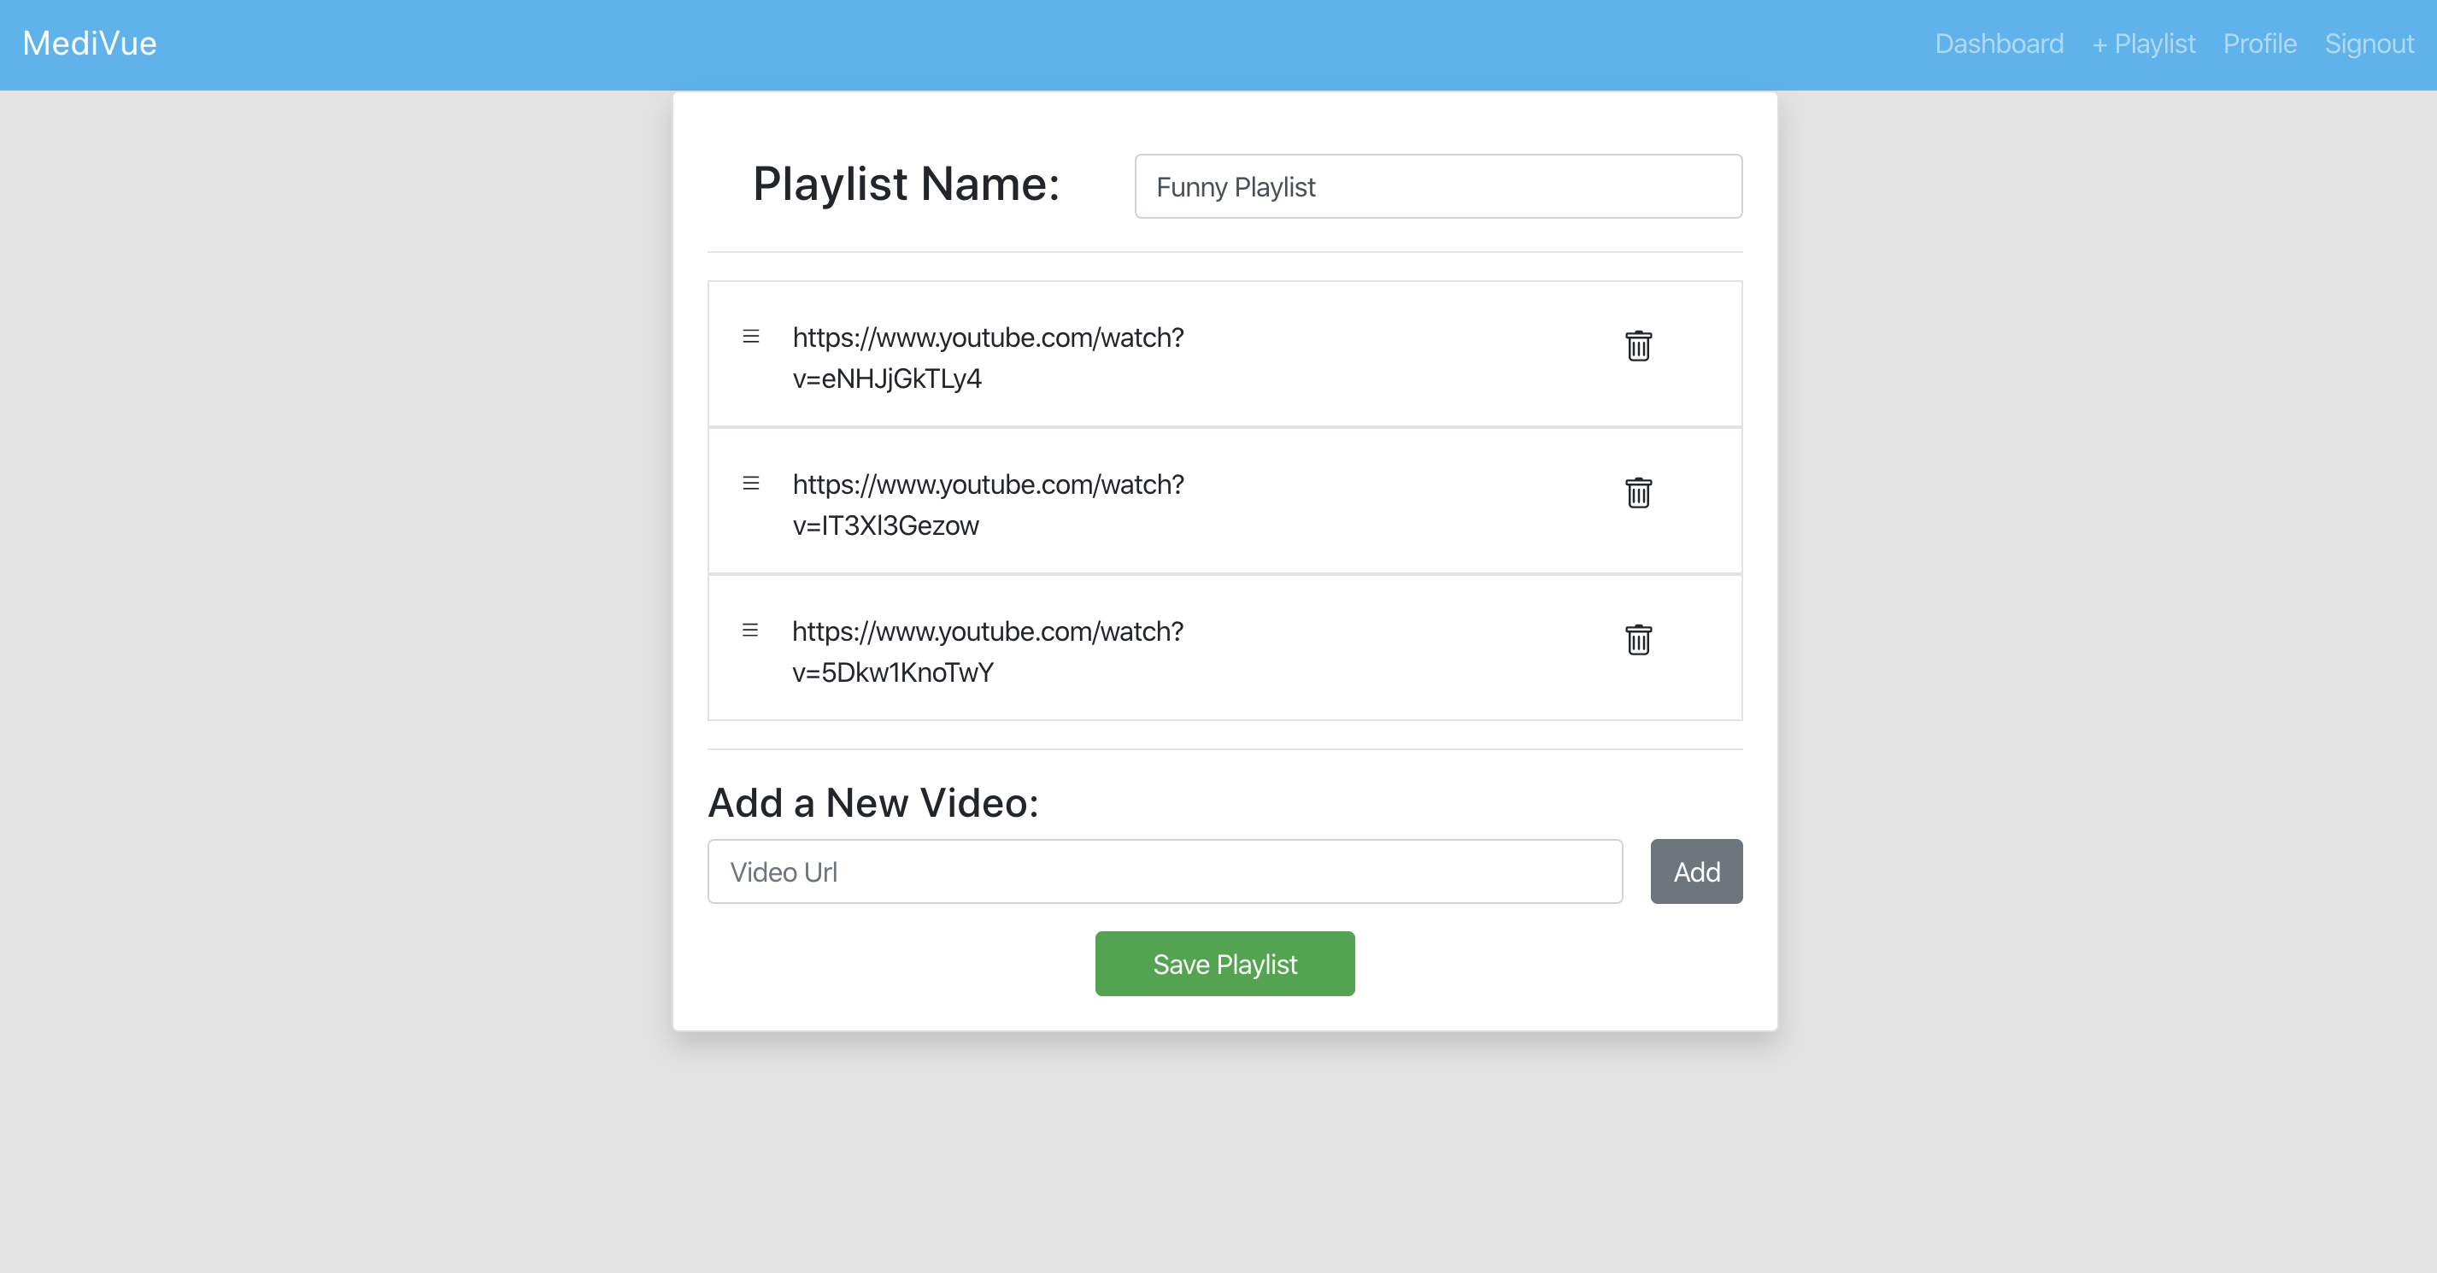
Task: Click the 'Add a New Video:' heading
Action: pos(872,802)
